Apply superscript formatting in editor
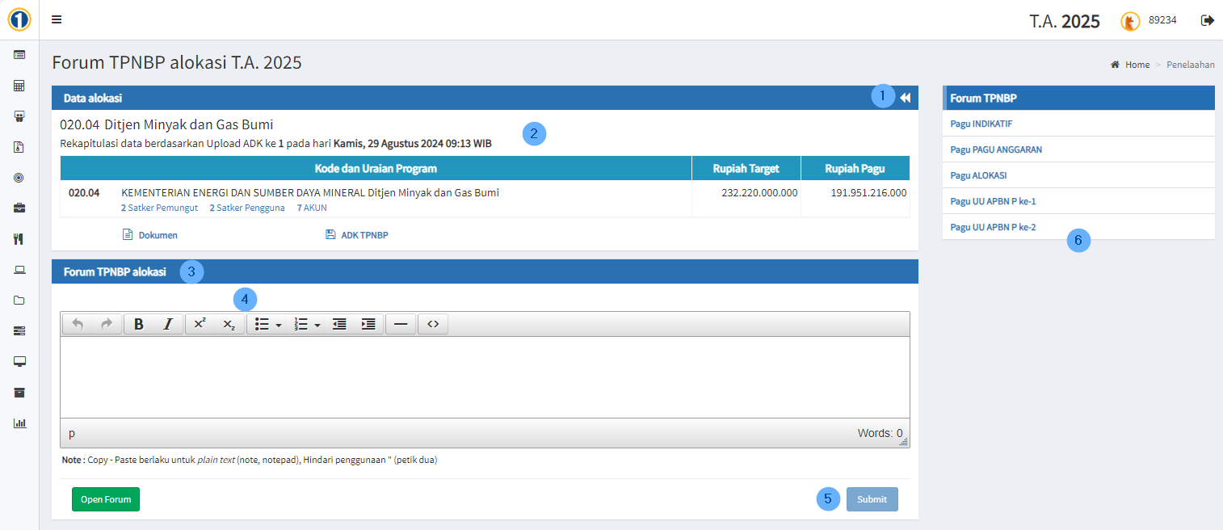The width and height of the screenshot is (1223, 530). pyautogui.click(x=200, y=324)
